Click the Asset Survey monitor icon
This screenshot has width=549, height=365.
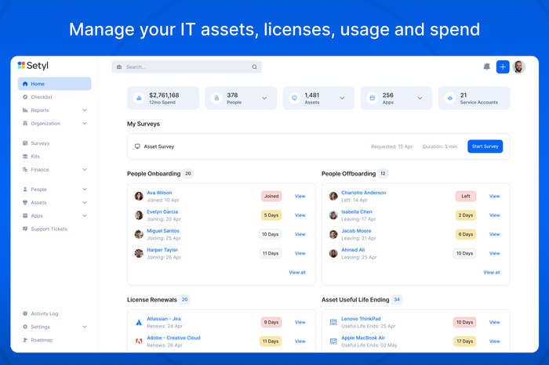pyautogui.click(x=137, y=146)
